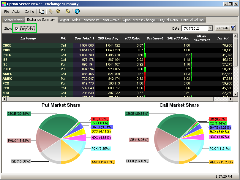Click the price tag toolbar icon
The height and width of the screenshot is (180, 240).
click(51, 12)
